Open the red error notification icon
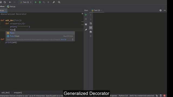This screenshot has width=173, height=97. (x=164, y=96)
